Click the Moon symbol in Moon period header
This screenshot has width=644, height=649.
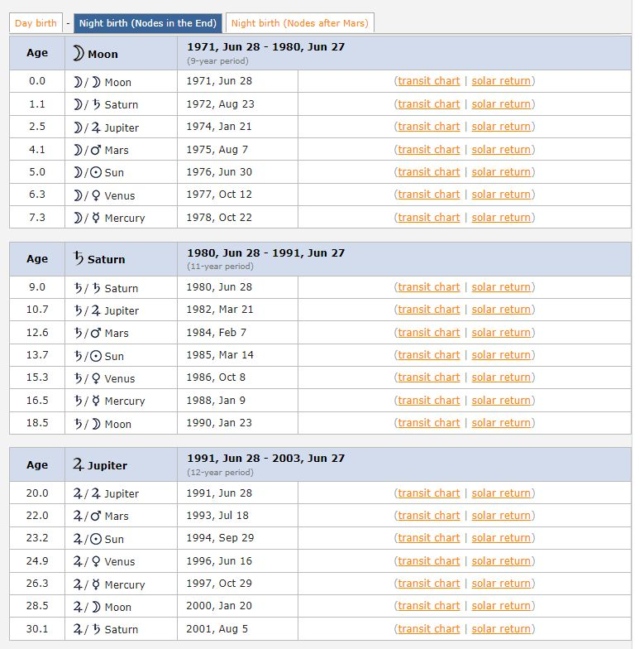tap(79, 54)
